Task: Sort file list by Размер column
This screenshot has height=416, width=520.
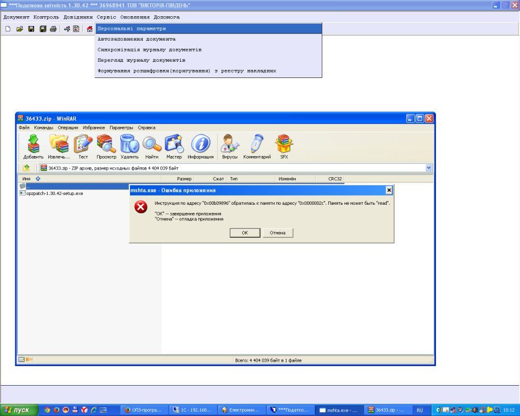Action: point(178,179)
